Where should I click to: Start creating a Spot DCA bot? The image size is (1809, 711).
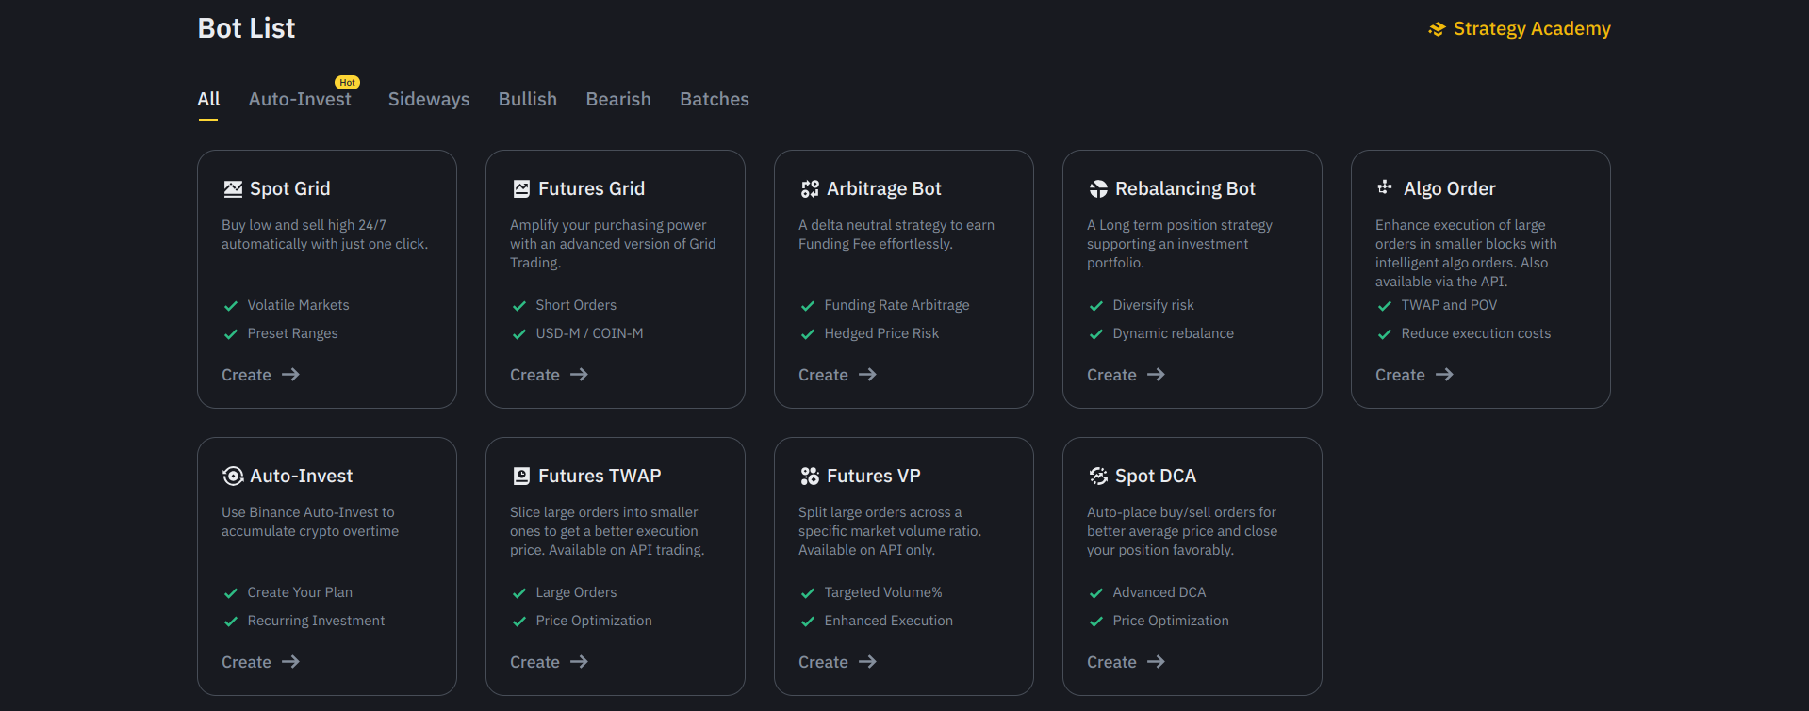(x=1126, y=662)
